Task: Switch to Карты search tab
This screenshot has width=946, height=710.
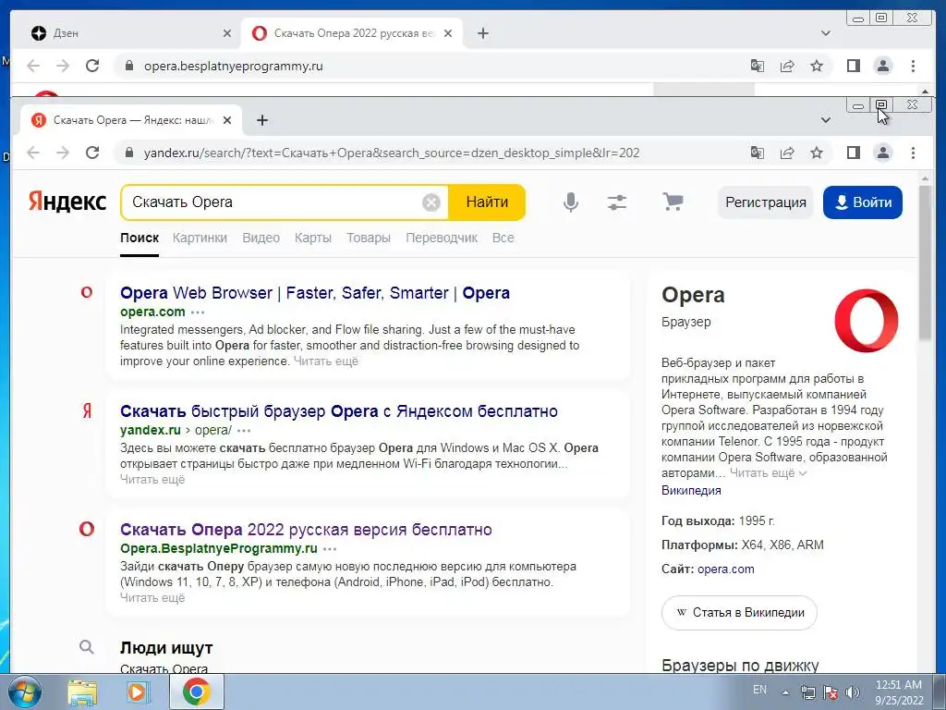Action: [x=312, y=238]
